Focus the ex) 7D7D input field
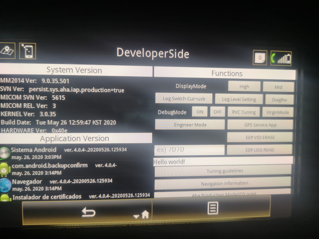 tap(190, 150)
